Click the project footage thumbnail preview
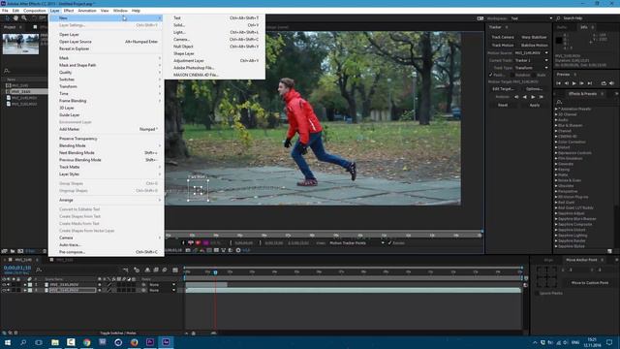This screenshot has width=620, height=349. pos(20,44)
